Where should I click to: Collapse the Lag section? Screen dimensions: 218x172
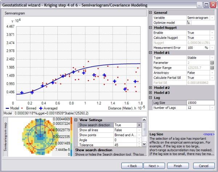pos(150,98)
